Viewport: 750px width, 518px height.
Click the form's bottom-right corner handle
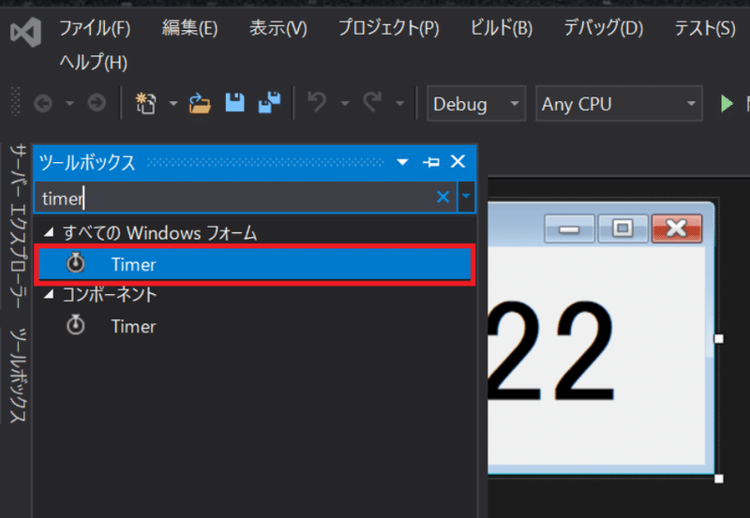pyautogui.click(x=719, y=479)
